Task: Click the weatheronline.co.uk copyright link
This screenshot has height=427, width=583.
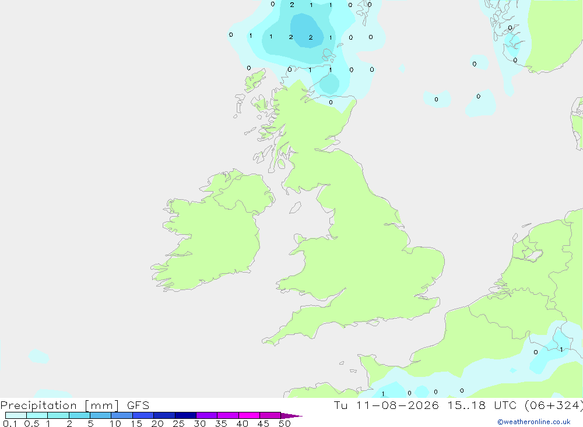Action: click(534, 422)
